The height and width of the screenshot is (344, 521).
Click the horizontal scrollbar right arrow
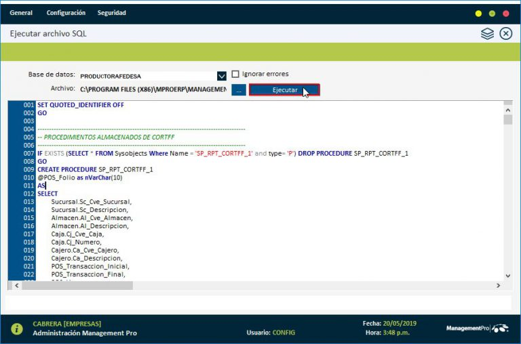click(498, 285)
